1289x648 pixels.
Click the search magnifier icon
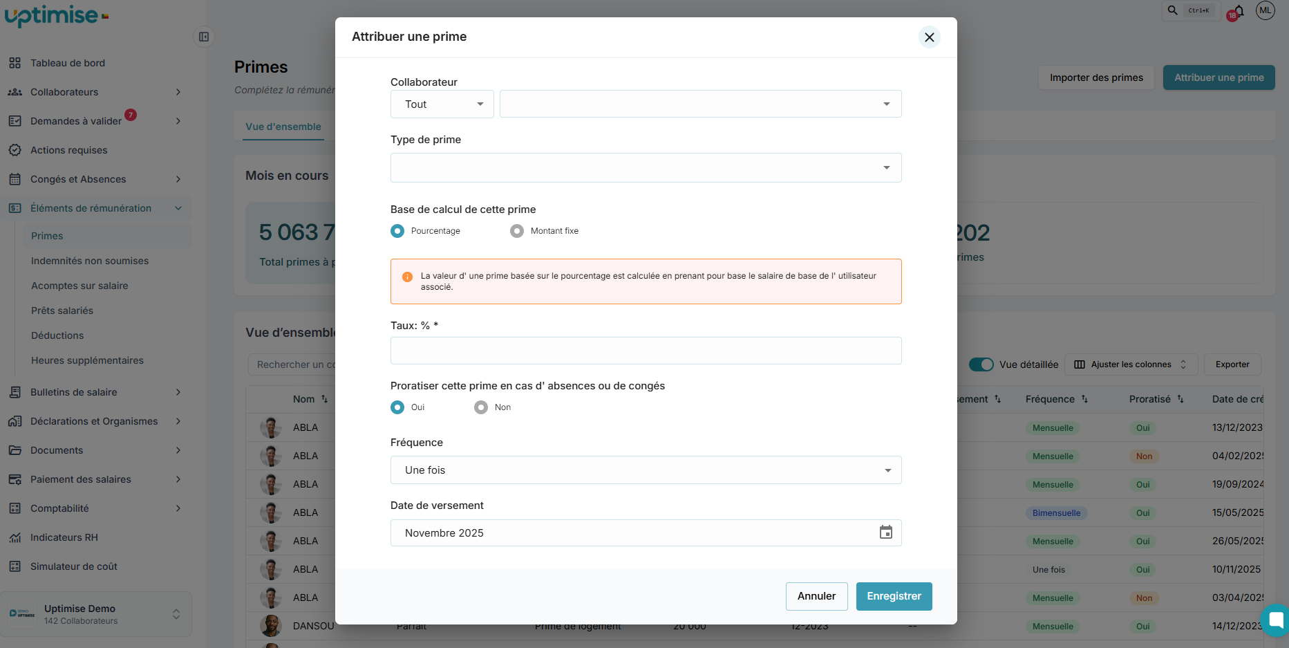(1173, 10)
